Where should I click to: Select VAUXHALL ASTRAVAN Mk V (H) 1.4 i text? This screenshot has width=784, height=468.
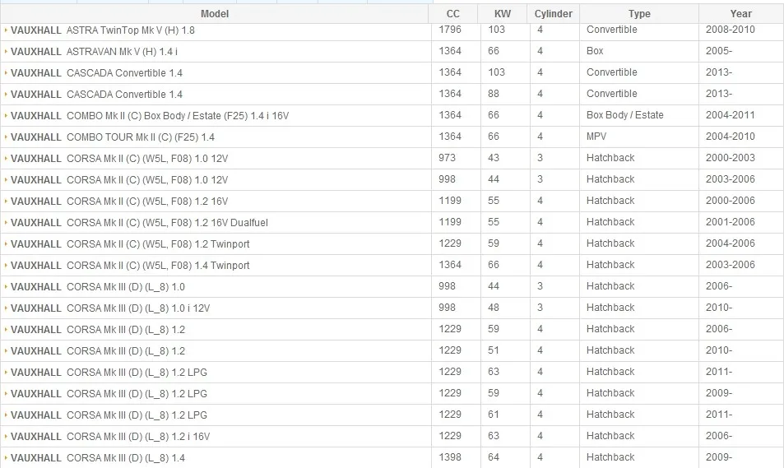click(x=94, y=52)
